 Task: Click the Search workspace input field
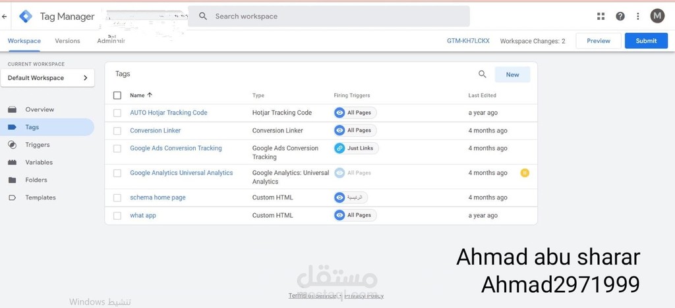click(x=329, y=16)
